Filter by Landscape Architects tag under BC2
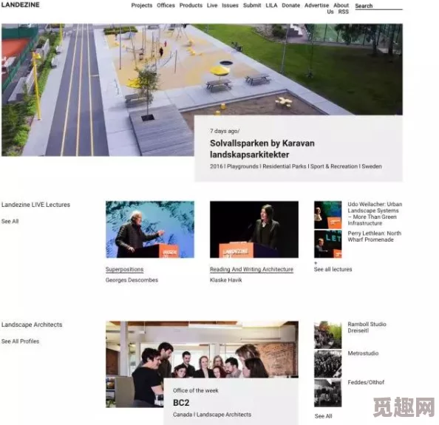This screenshot has width=439, height=425. tap(224, 415)
